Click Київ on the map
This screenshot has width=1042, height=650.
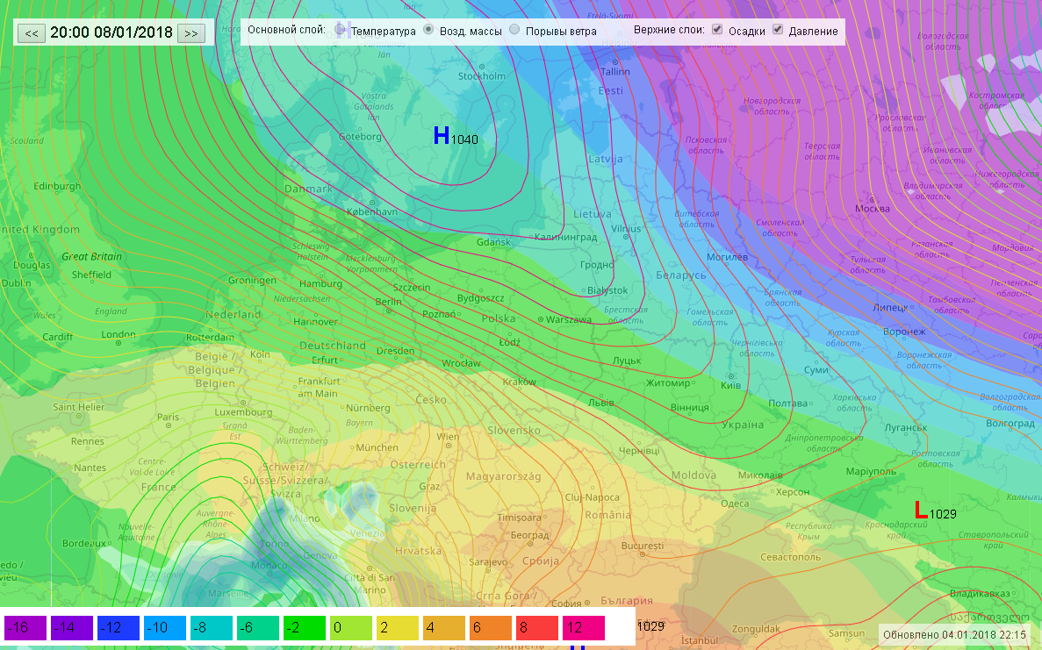730,385
